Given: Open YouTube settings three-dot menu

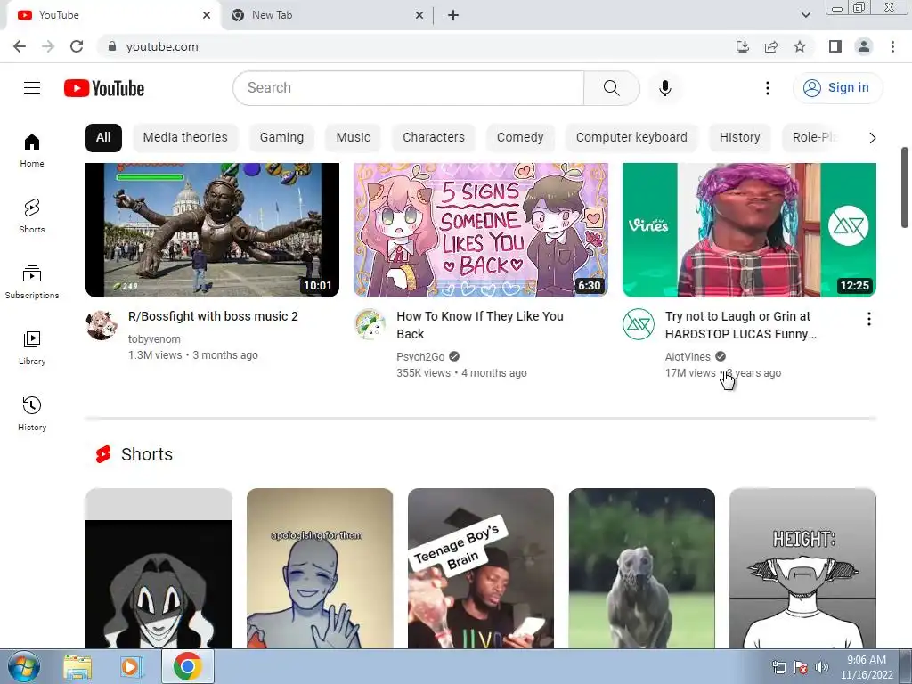Looking at the screenshot, I should click(767, 88).
